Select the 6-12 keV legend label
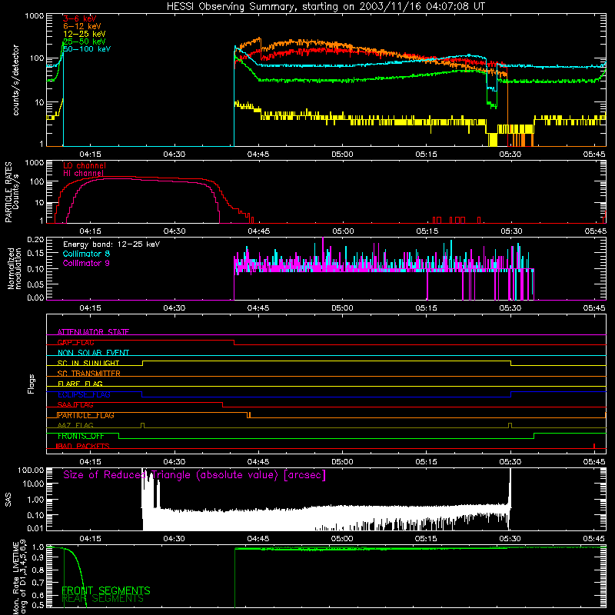615x615 pixels. [x=81, y=26]
